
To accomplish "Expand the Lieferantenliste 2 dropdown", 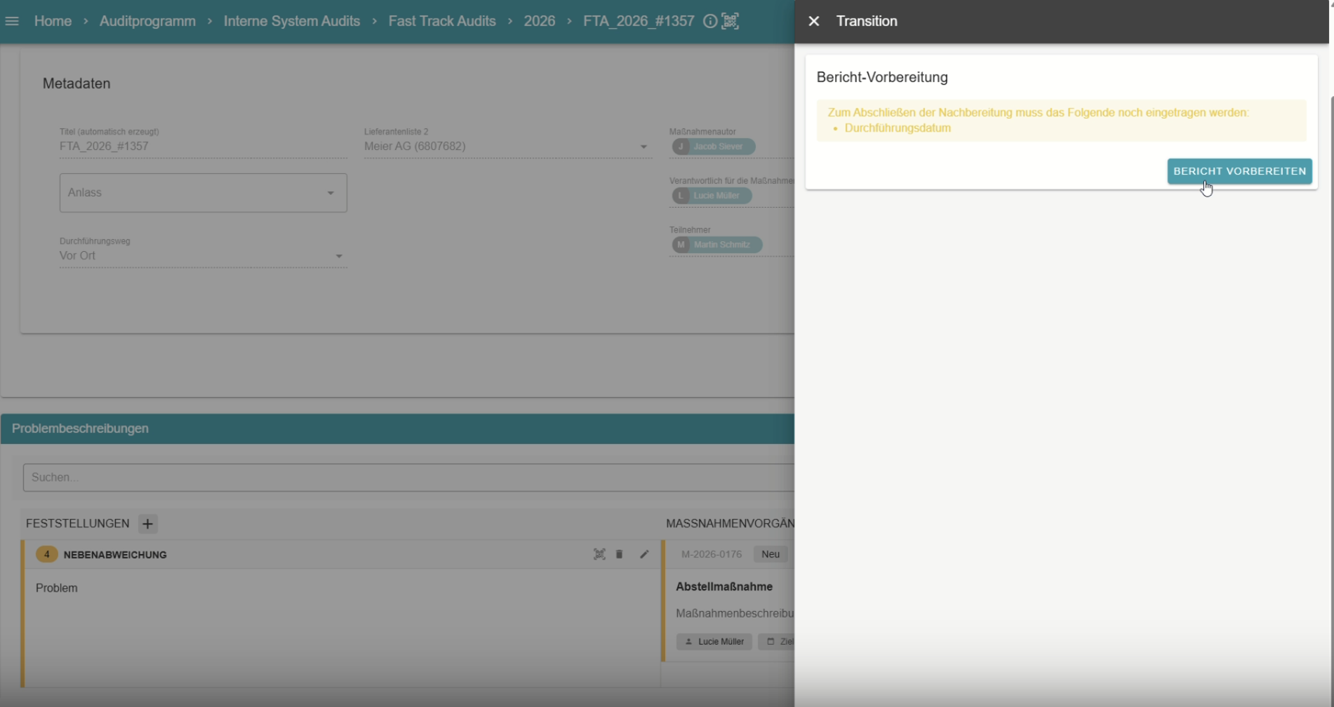I will [x=507, y=147].
